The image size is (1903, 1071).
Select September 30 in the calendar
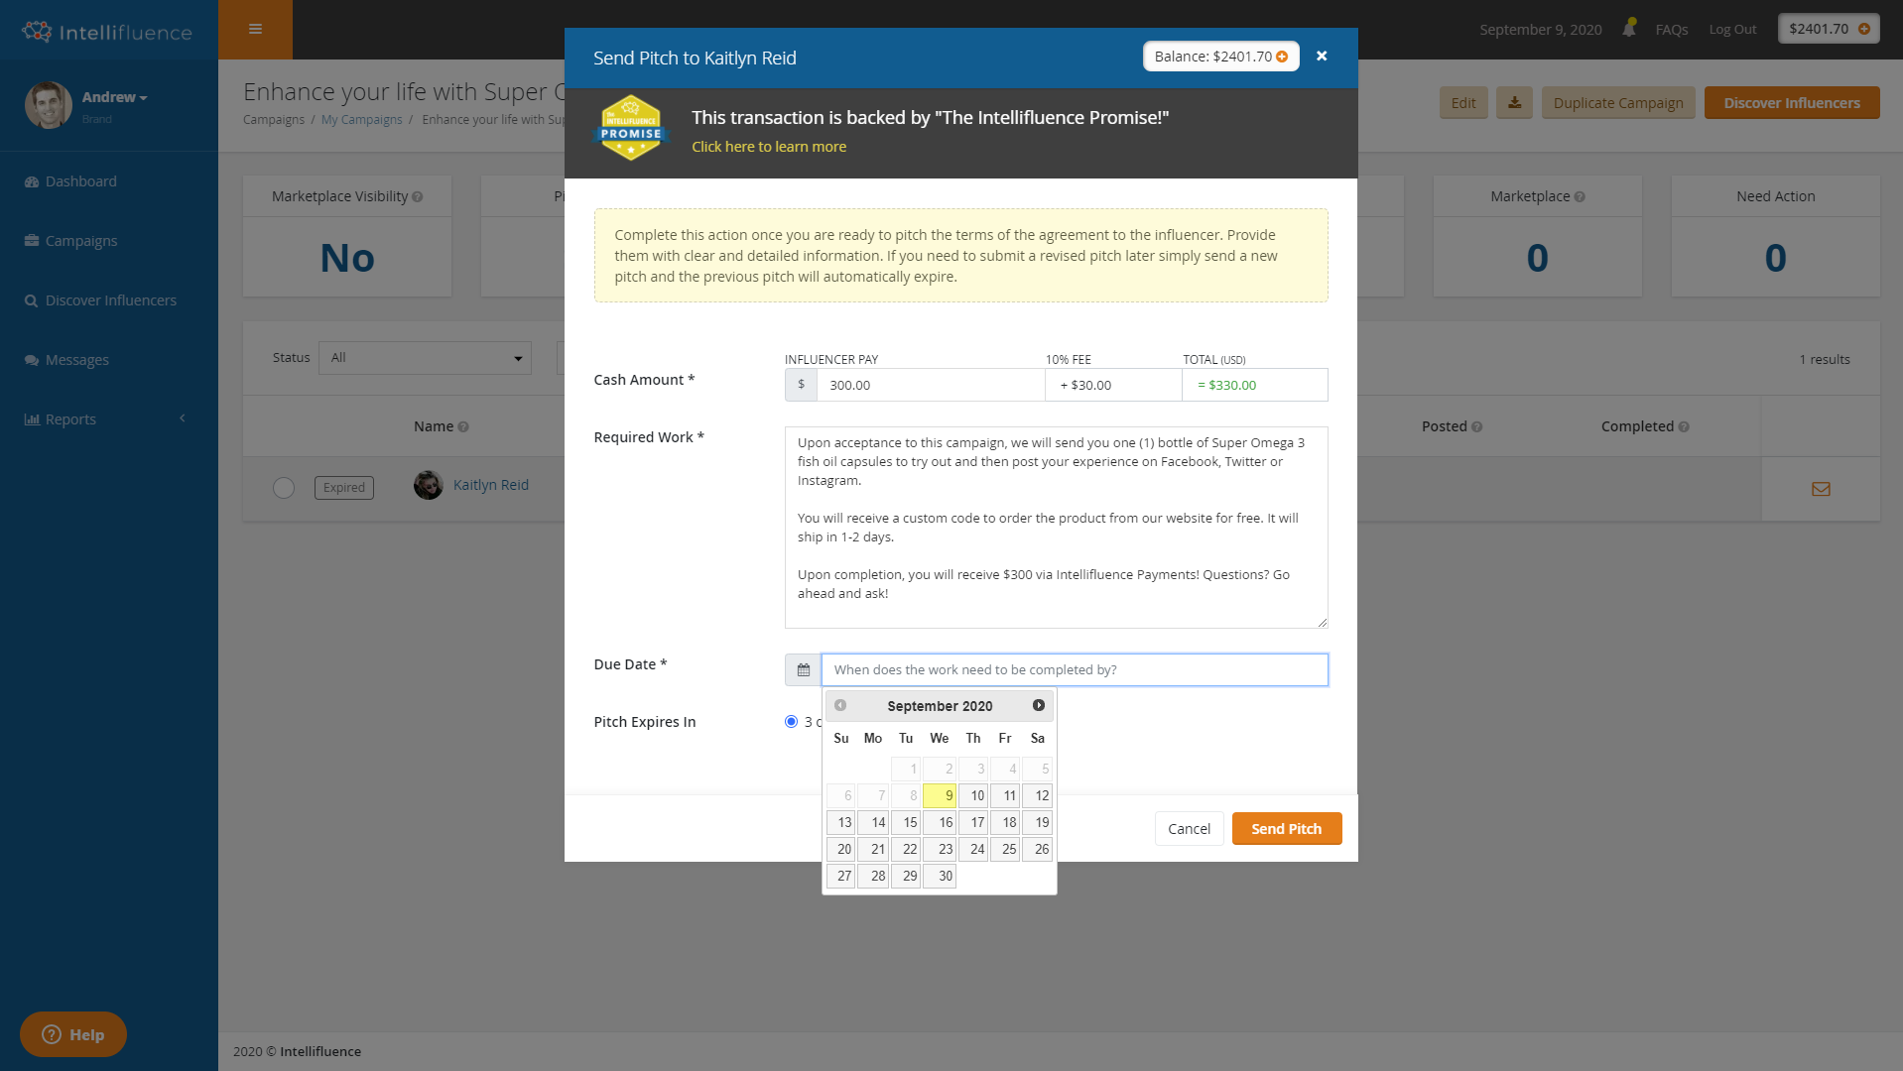click(940, 876)
